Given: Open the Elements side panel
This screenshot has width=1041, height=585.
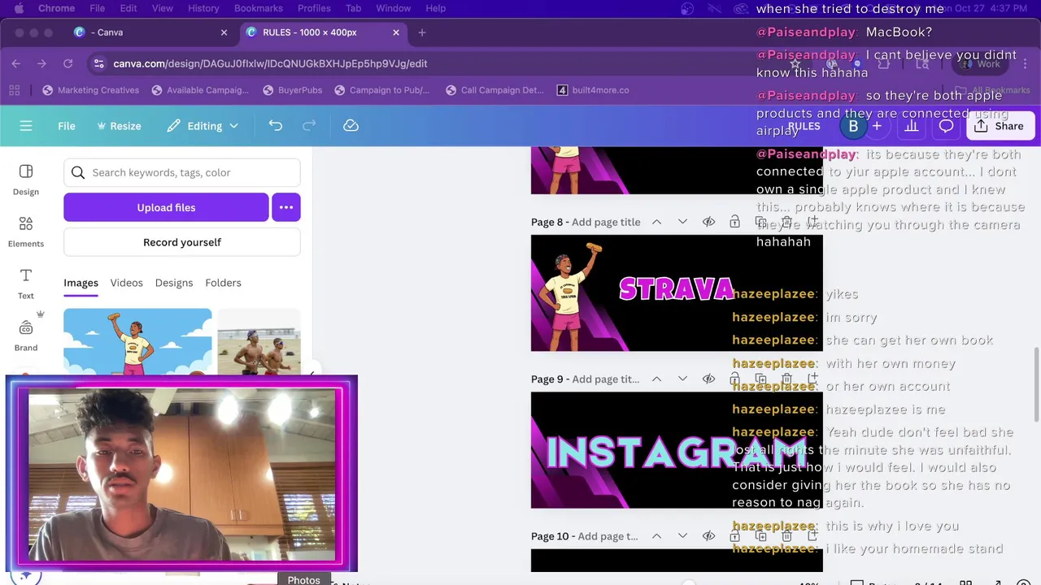Looking at the screenshot, I should (x=26, y=232).
